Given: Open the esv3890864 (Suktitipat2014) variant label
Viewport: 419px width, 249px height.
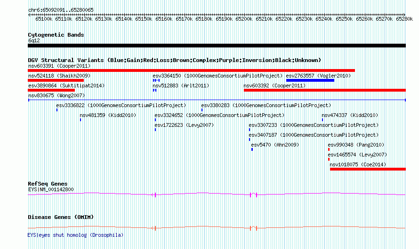Looking at the screenshot, I should point(66,86).
